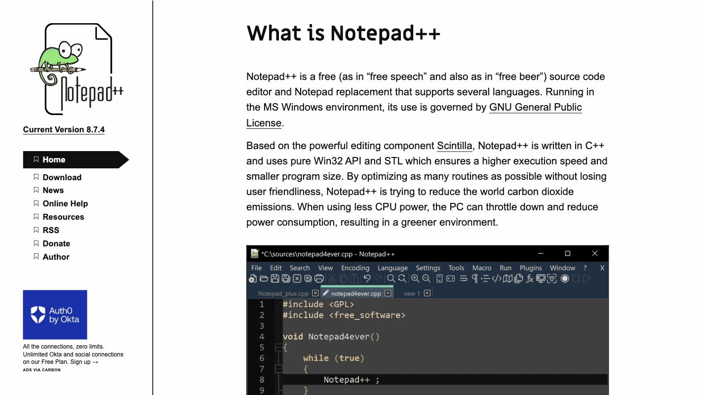This screenshot has height=395, width=702.
Task: Click the Cut scissors icon
Action: [332, 278]
